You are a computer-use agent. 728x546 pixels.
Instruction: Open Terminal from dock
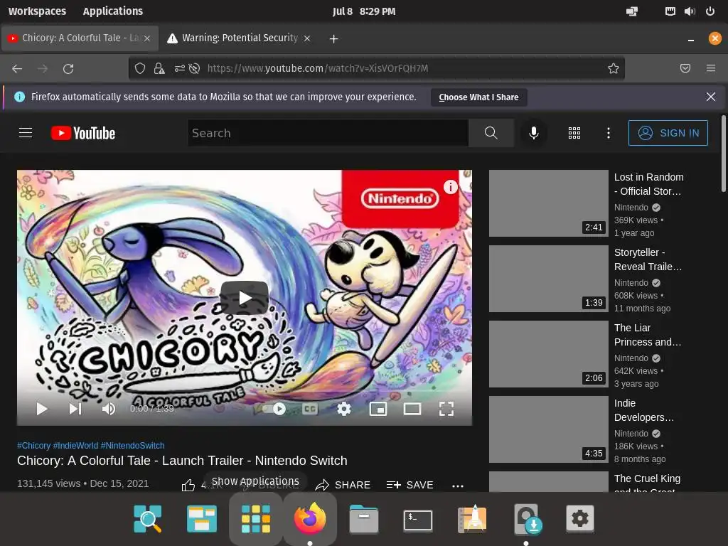click(418, 520)
